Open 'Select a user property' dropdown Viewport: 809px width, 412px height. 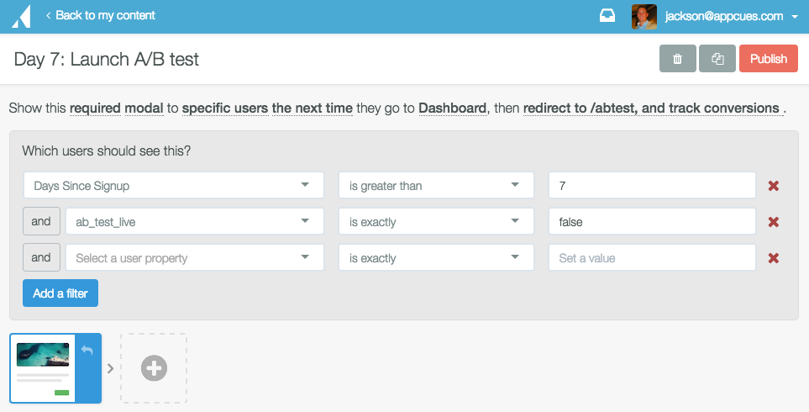[x=195, y=257]
